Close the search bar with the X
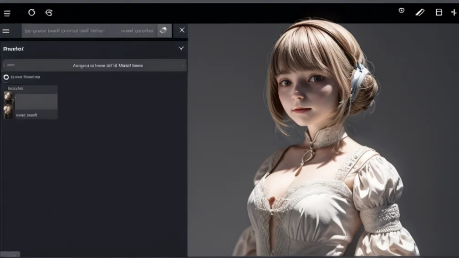The width and height of the screenshot is (459, 258). [x=182, y=30]
